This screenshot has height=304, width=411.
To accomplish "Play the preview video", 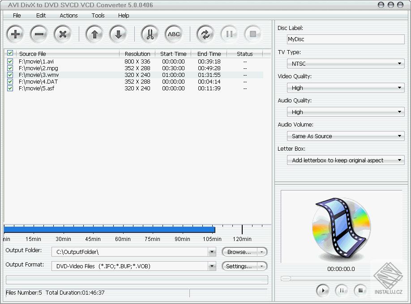I will [322, 291].
